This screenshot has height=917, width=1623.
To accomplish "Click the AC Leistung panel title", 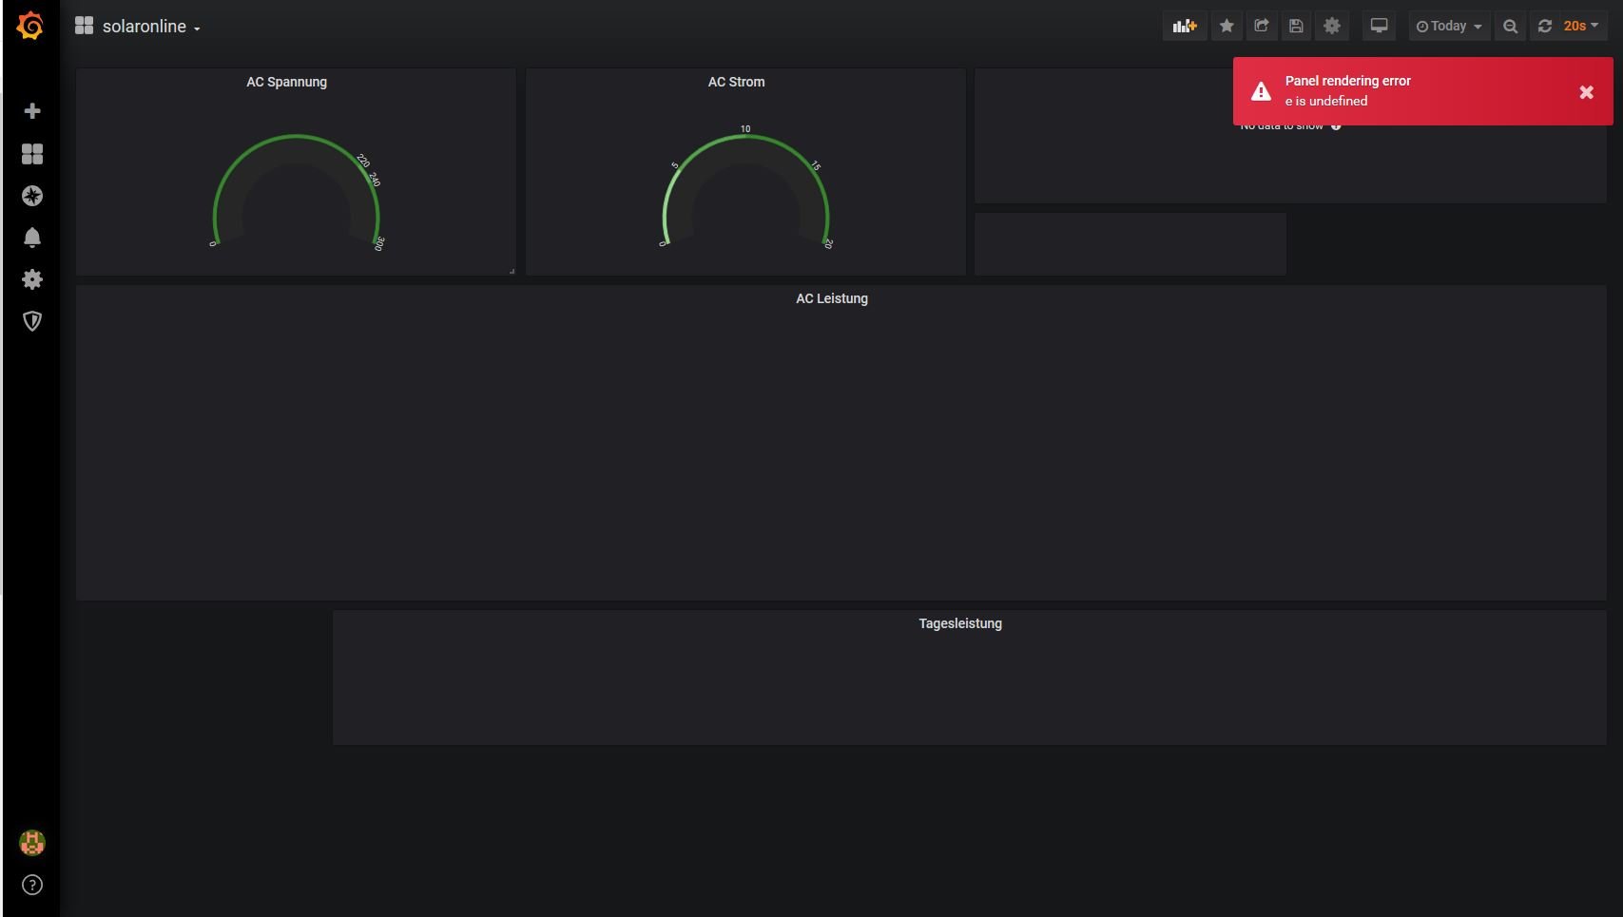I will [832, 298].
